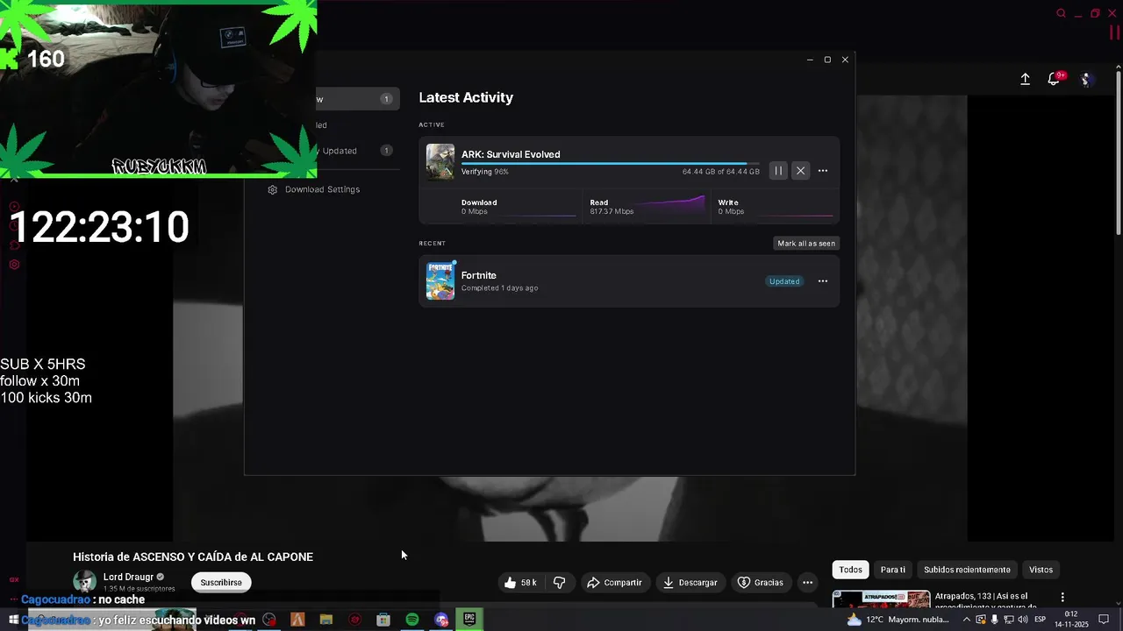Open Spotify from the taskbar

pyautogui.click(x=412, y=620)
